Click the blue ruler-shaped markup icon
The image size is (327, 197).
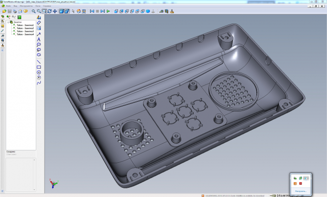pyautogui.click(x=39, y=23)
